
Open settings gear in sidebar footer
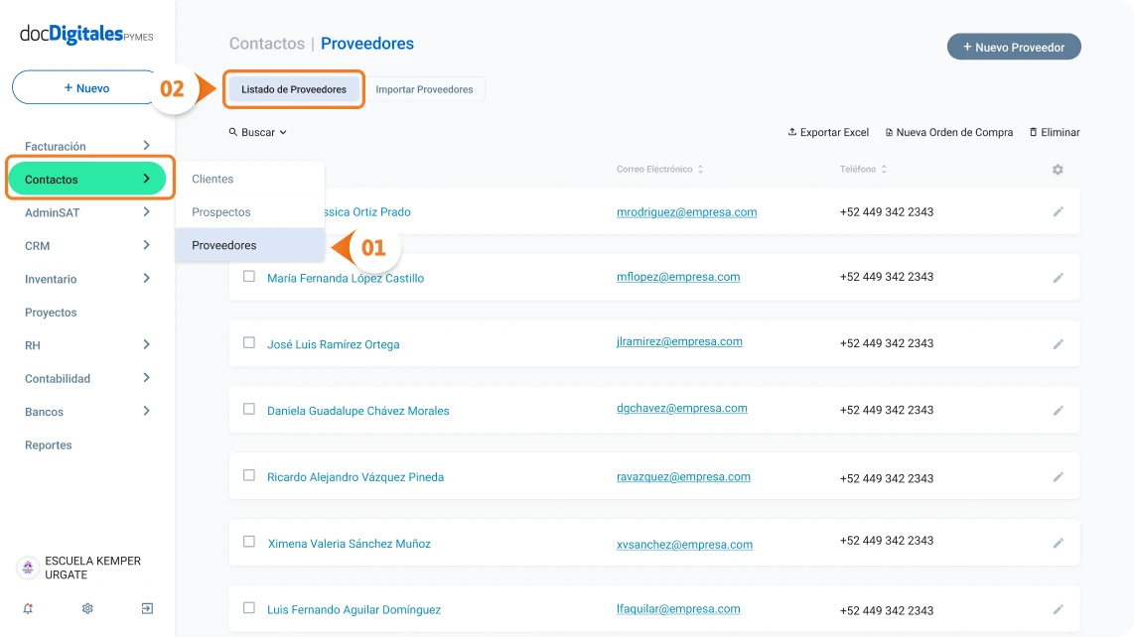tap(87, 609)
